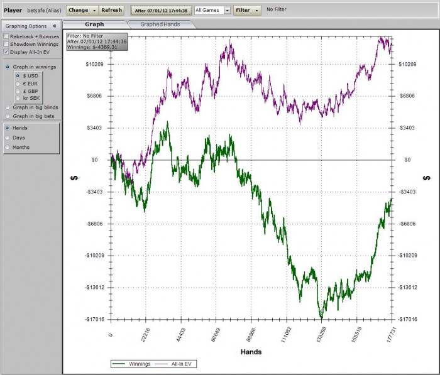
Task: Click the Hands axis title
Action: tap(251, 352)
